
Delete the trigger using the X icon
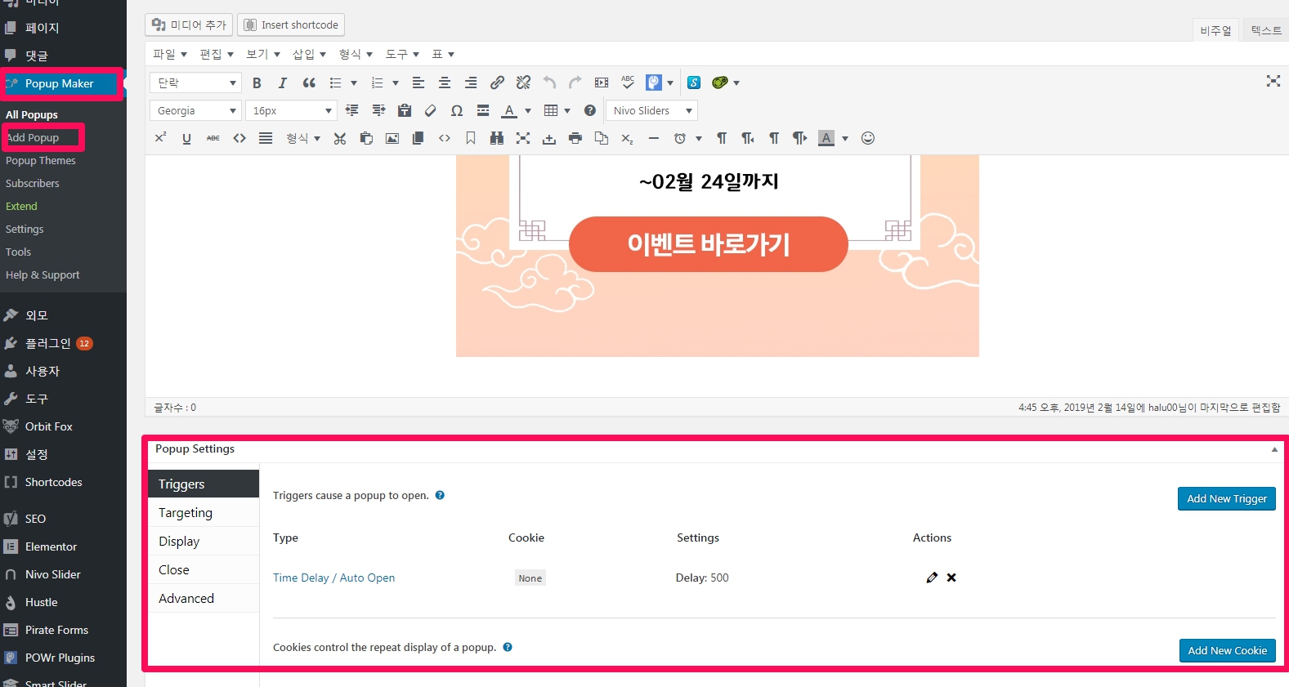tap(951, 578)
